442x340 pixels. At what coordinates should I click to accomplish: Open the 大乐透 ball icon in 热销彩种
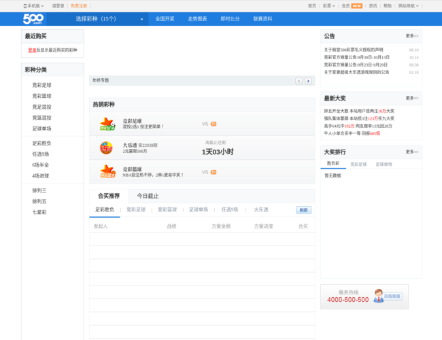coord(106,148)
